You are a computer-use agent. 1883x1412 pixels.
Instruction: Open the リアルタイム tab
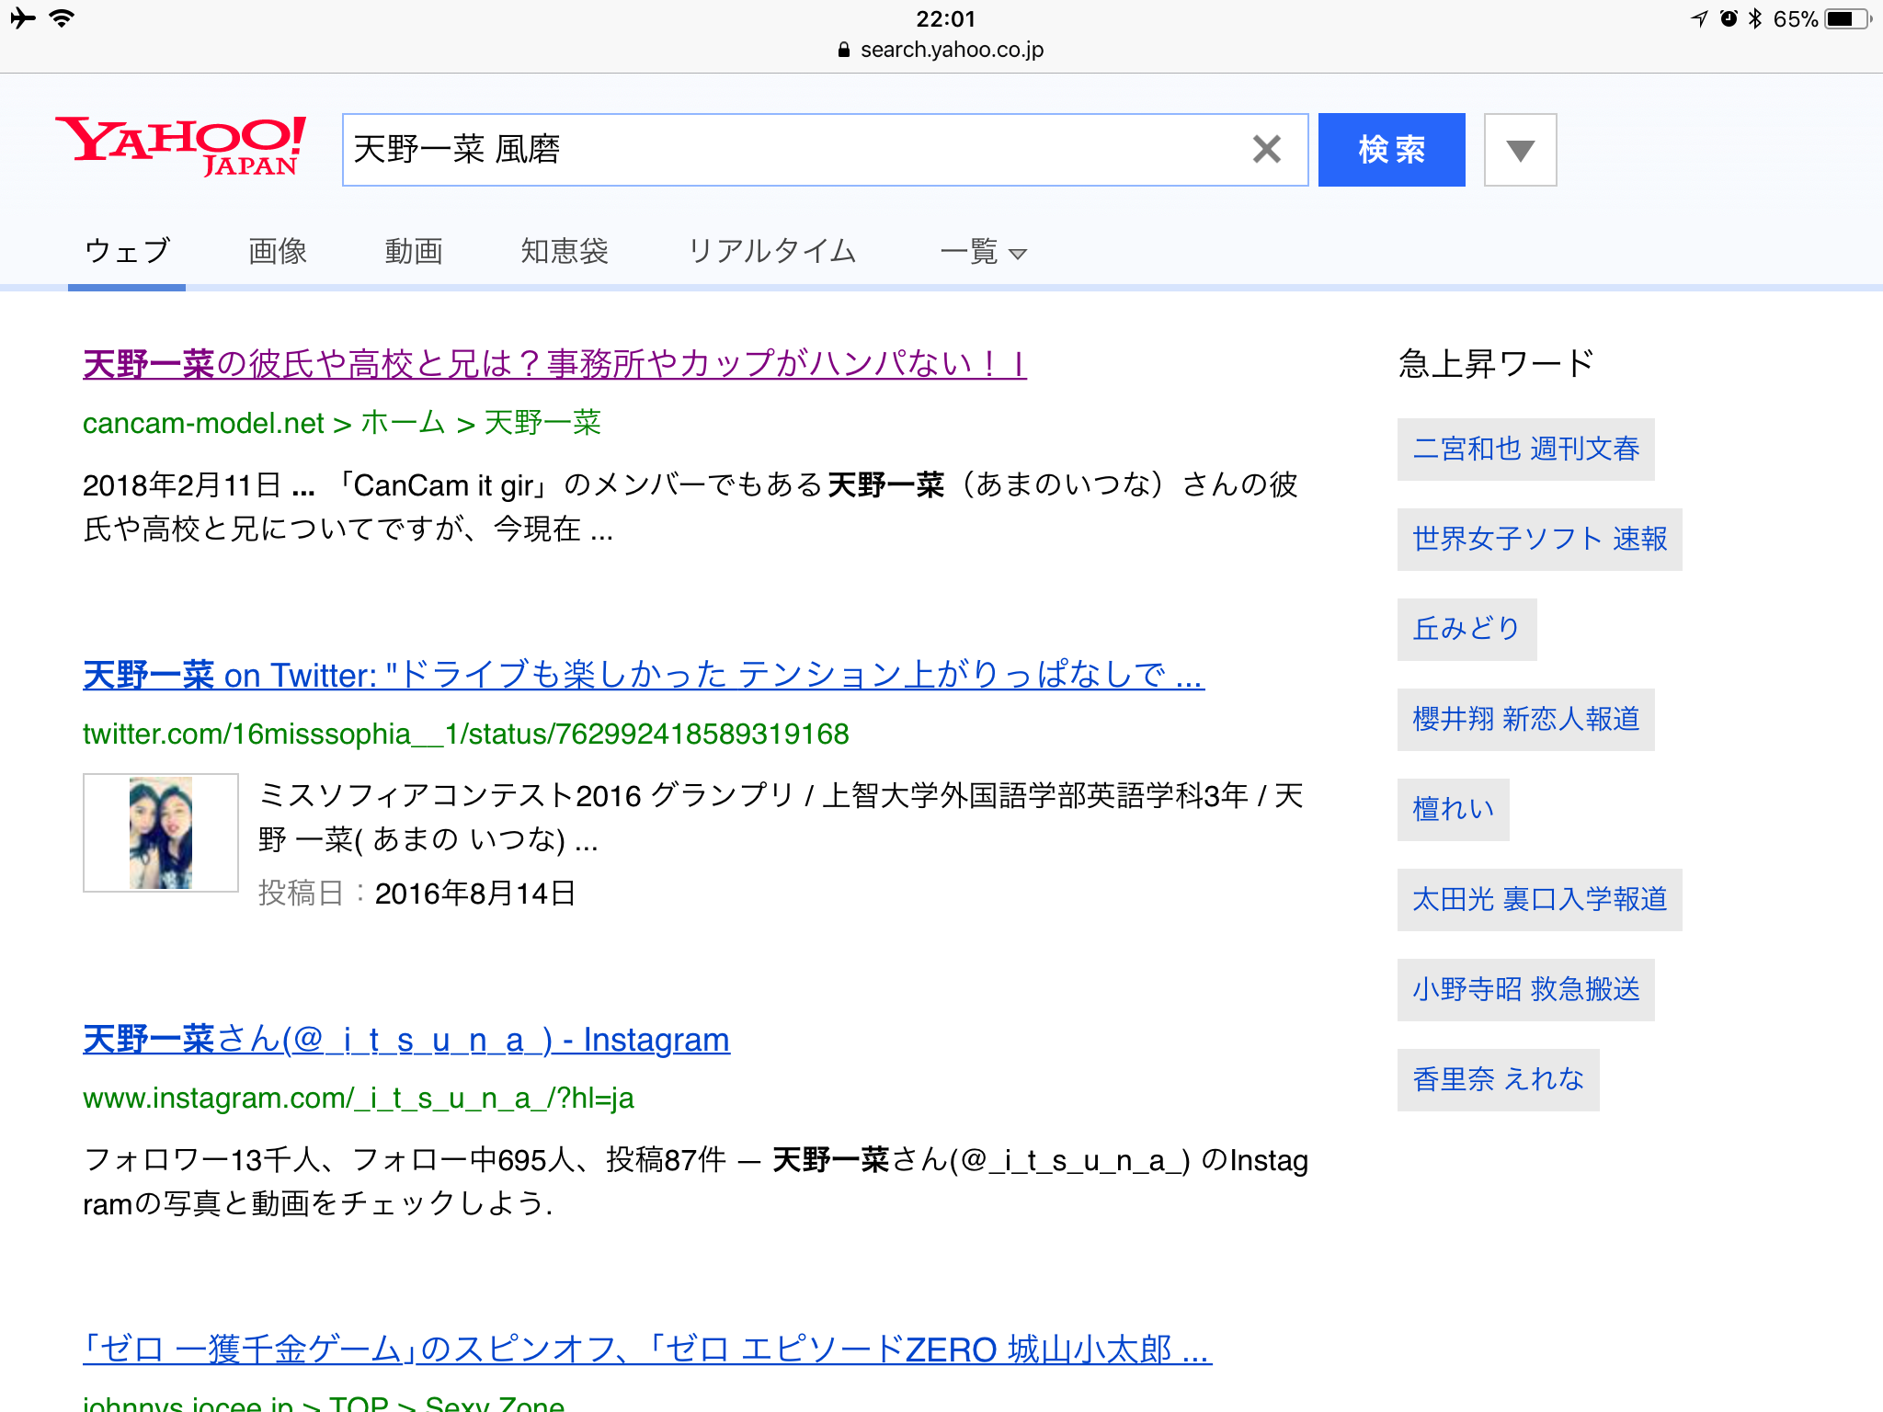(772, 250)
